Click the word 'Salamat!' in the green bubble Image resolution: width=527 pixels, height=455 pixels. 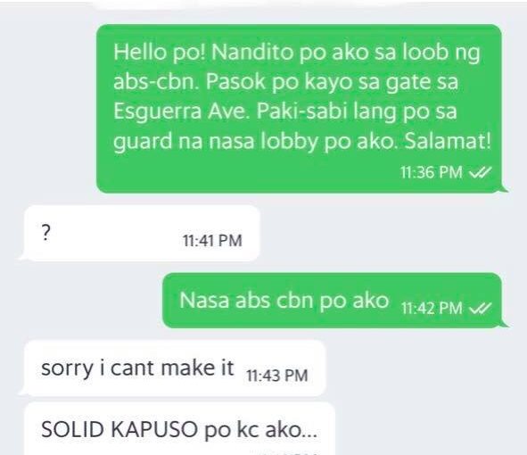click(448, 141)
